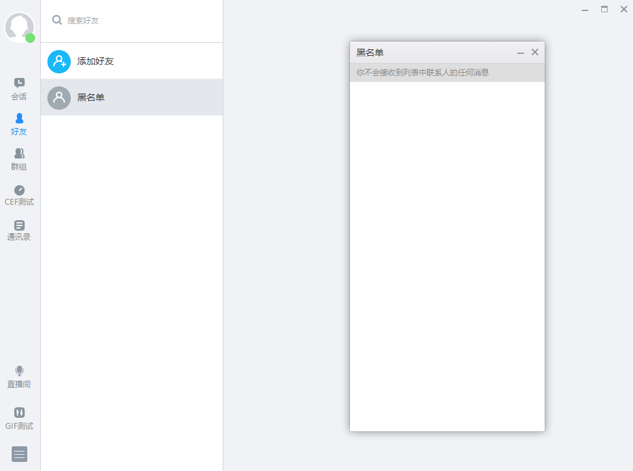Open the CEF测试 tab
The image size is (633, 471).
pos(19,195)
